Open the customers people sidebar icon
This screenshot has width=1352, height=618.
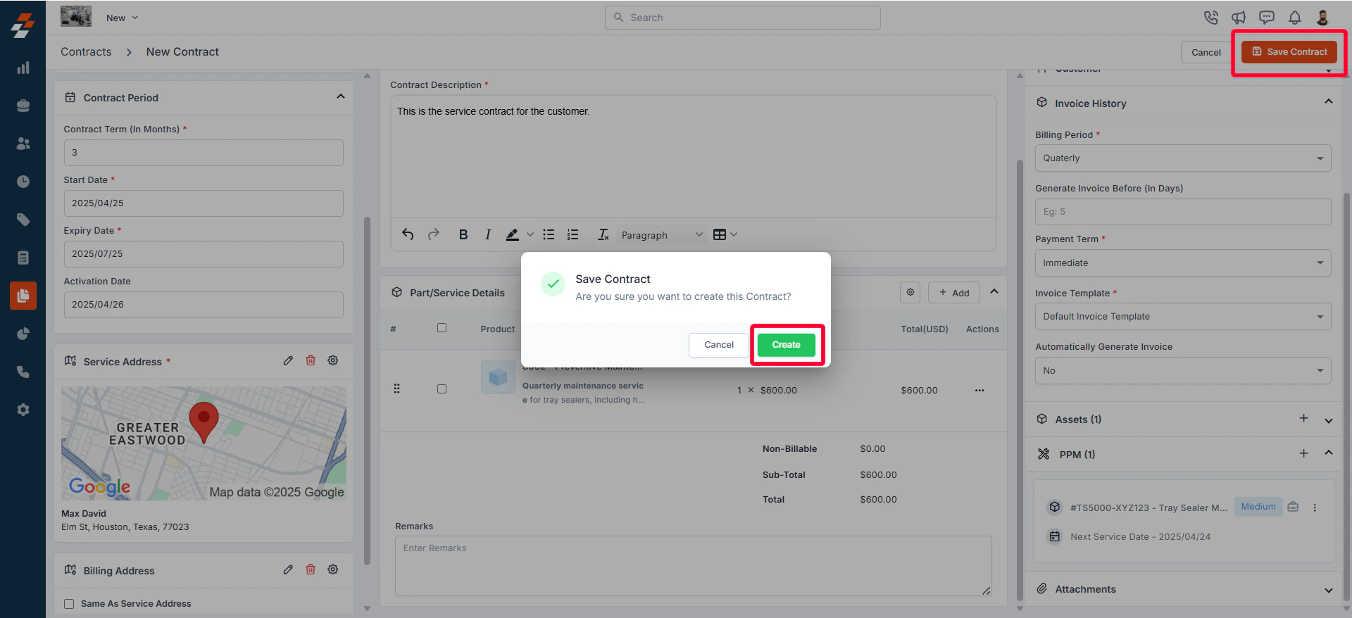23,144
